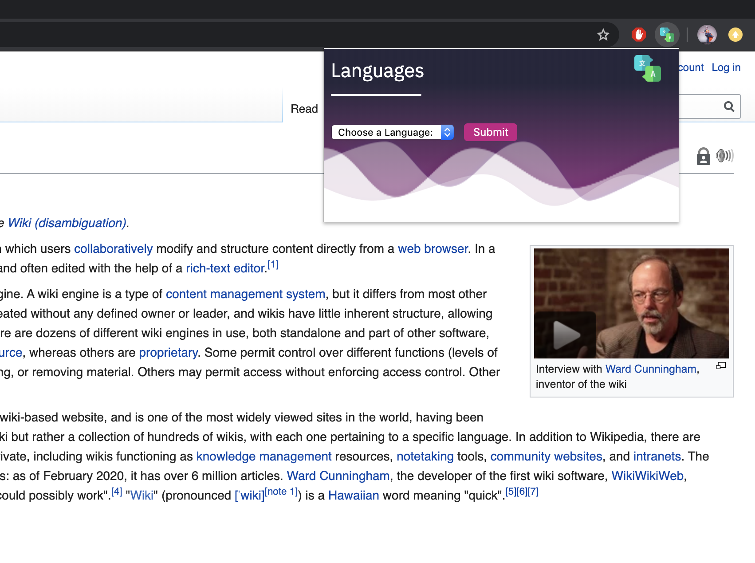The image size is (755, 563).
Task: Click the speaker spoken-article icon
Action: pos(724,156)
